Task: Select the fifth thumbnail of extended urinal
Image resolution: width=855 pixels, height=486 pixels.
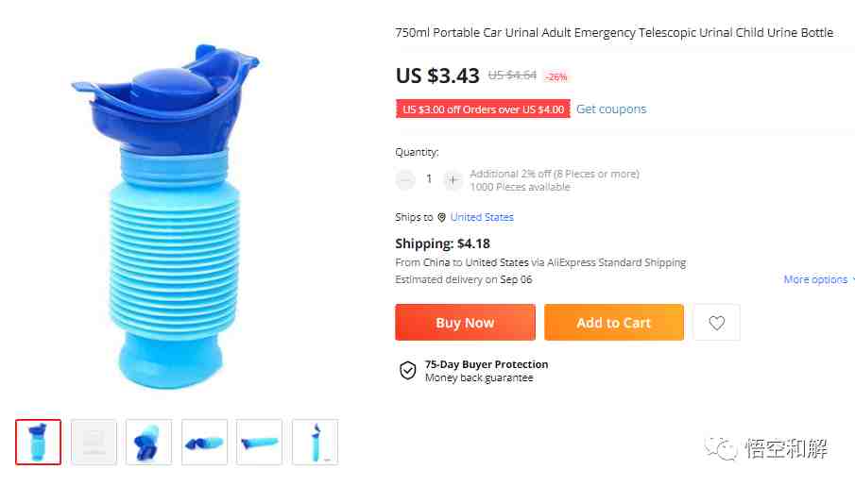Action: tap(260, 442)
